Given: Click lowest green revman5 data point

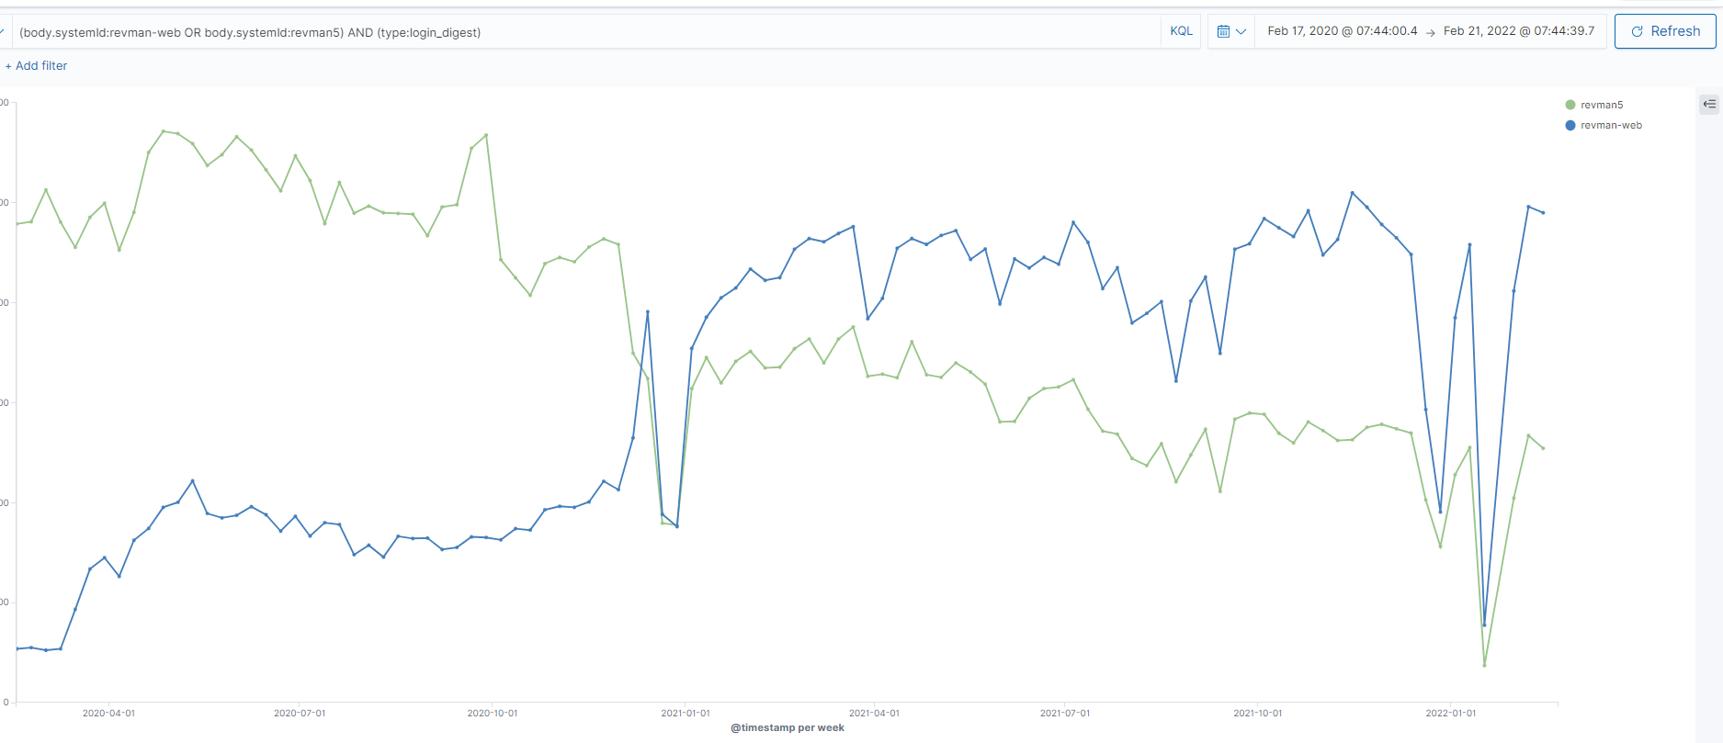Looking at the screenshot, I should [x=1484, y=665].
